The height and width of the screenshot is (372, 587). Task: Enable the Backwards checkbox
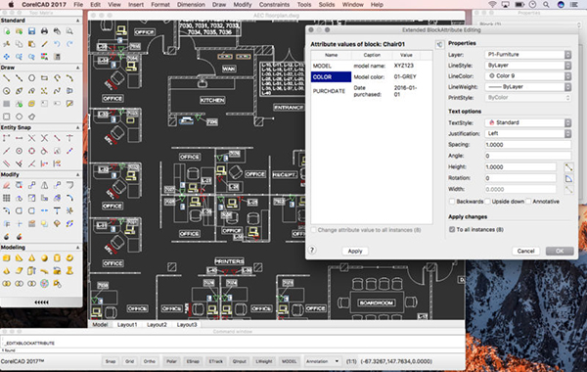click(452, 202)
